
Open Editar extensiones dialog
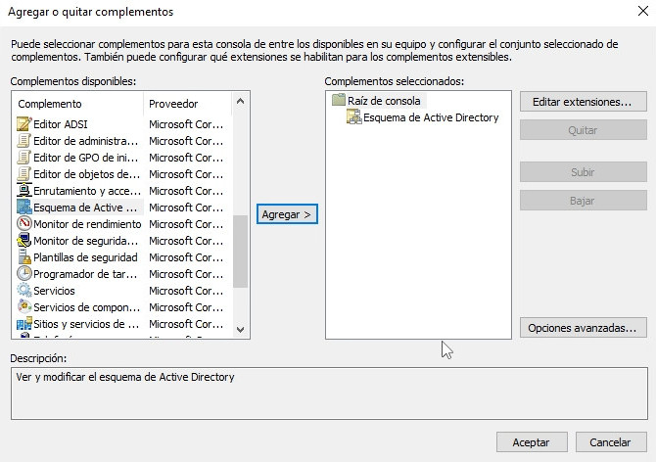tap(583, 102)
